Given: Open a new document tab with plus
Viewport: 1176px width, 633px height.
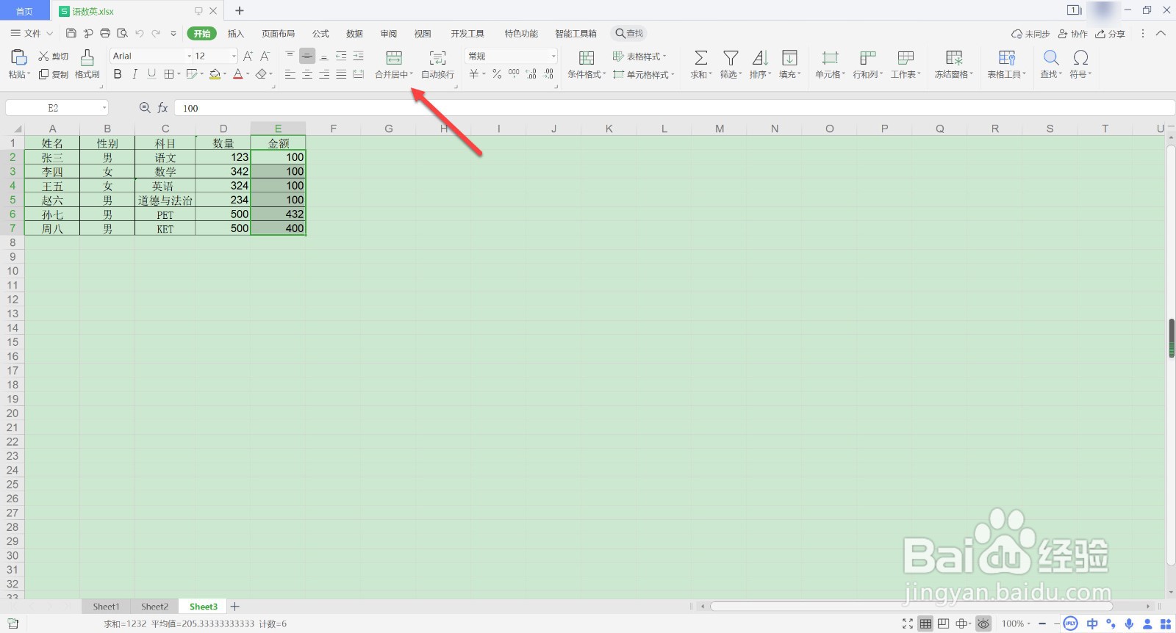Looking at the screenshot, I should pos(240,11).
